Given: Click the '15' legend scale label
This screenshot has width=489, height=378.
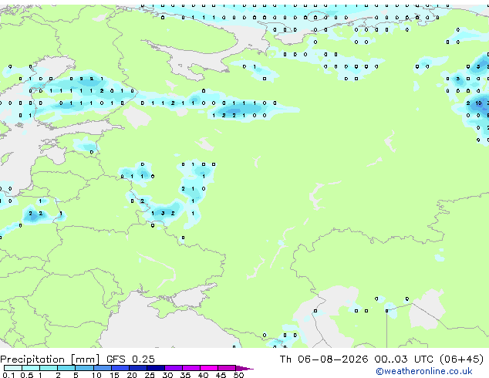Looking at the screenshot, I should pos(114,375).
